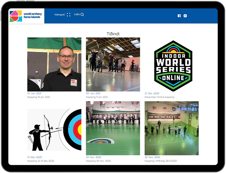226x173 pixels.
Task: Open article Kapping 12-13 des 2020
Action: coord(41,161)
